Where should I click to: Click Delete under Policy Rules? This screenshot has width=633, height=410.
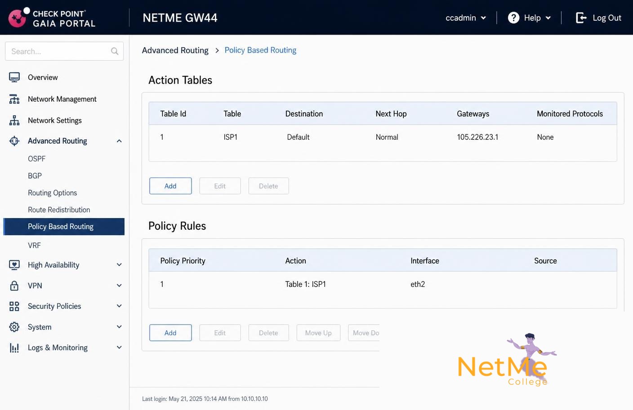pos(268,333)
